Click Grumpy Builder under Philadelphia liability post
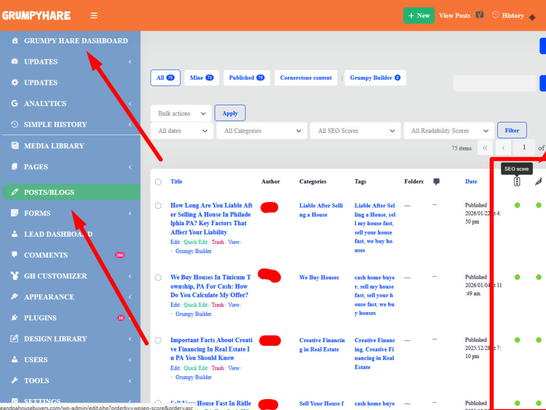Screen dimensions: 546x410 click(x=194, y=251)
